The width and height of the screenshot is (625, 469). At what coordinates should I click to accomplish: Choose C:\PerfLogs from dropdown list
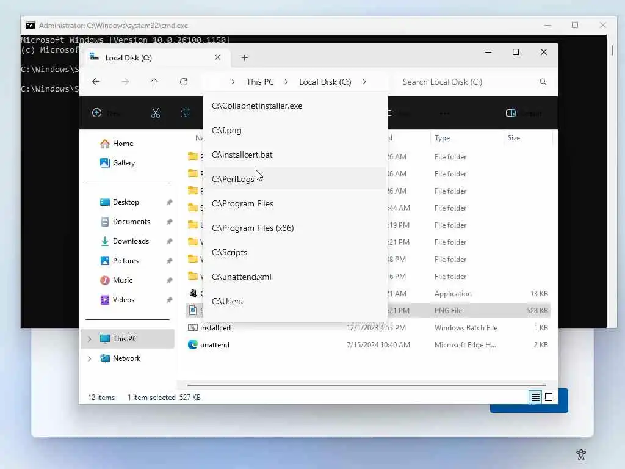pos(295,179)
